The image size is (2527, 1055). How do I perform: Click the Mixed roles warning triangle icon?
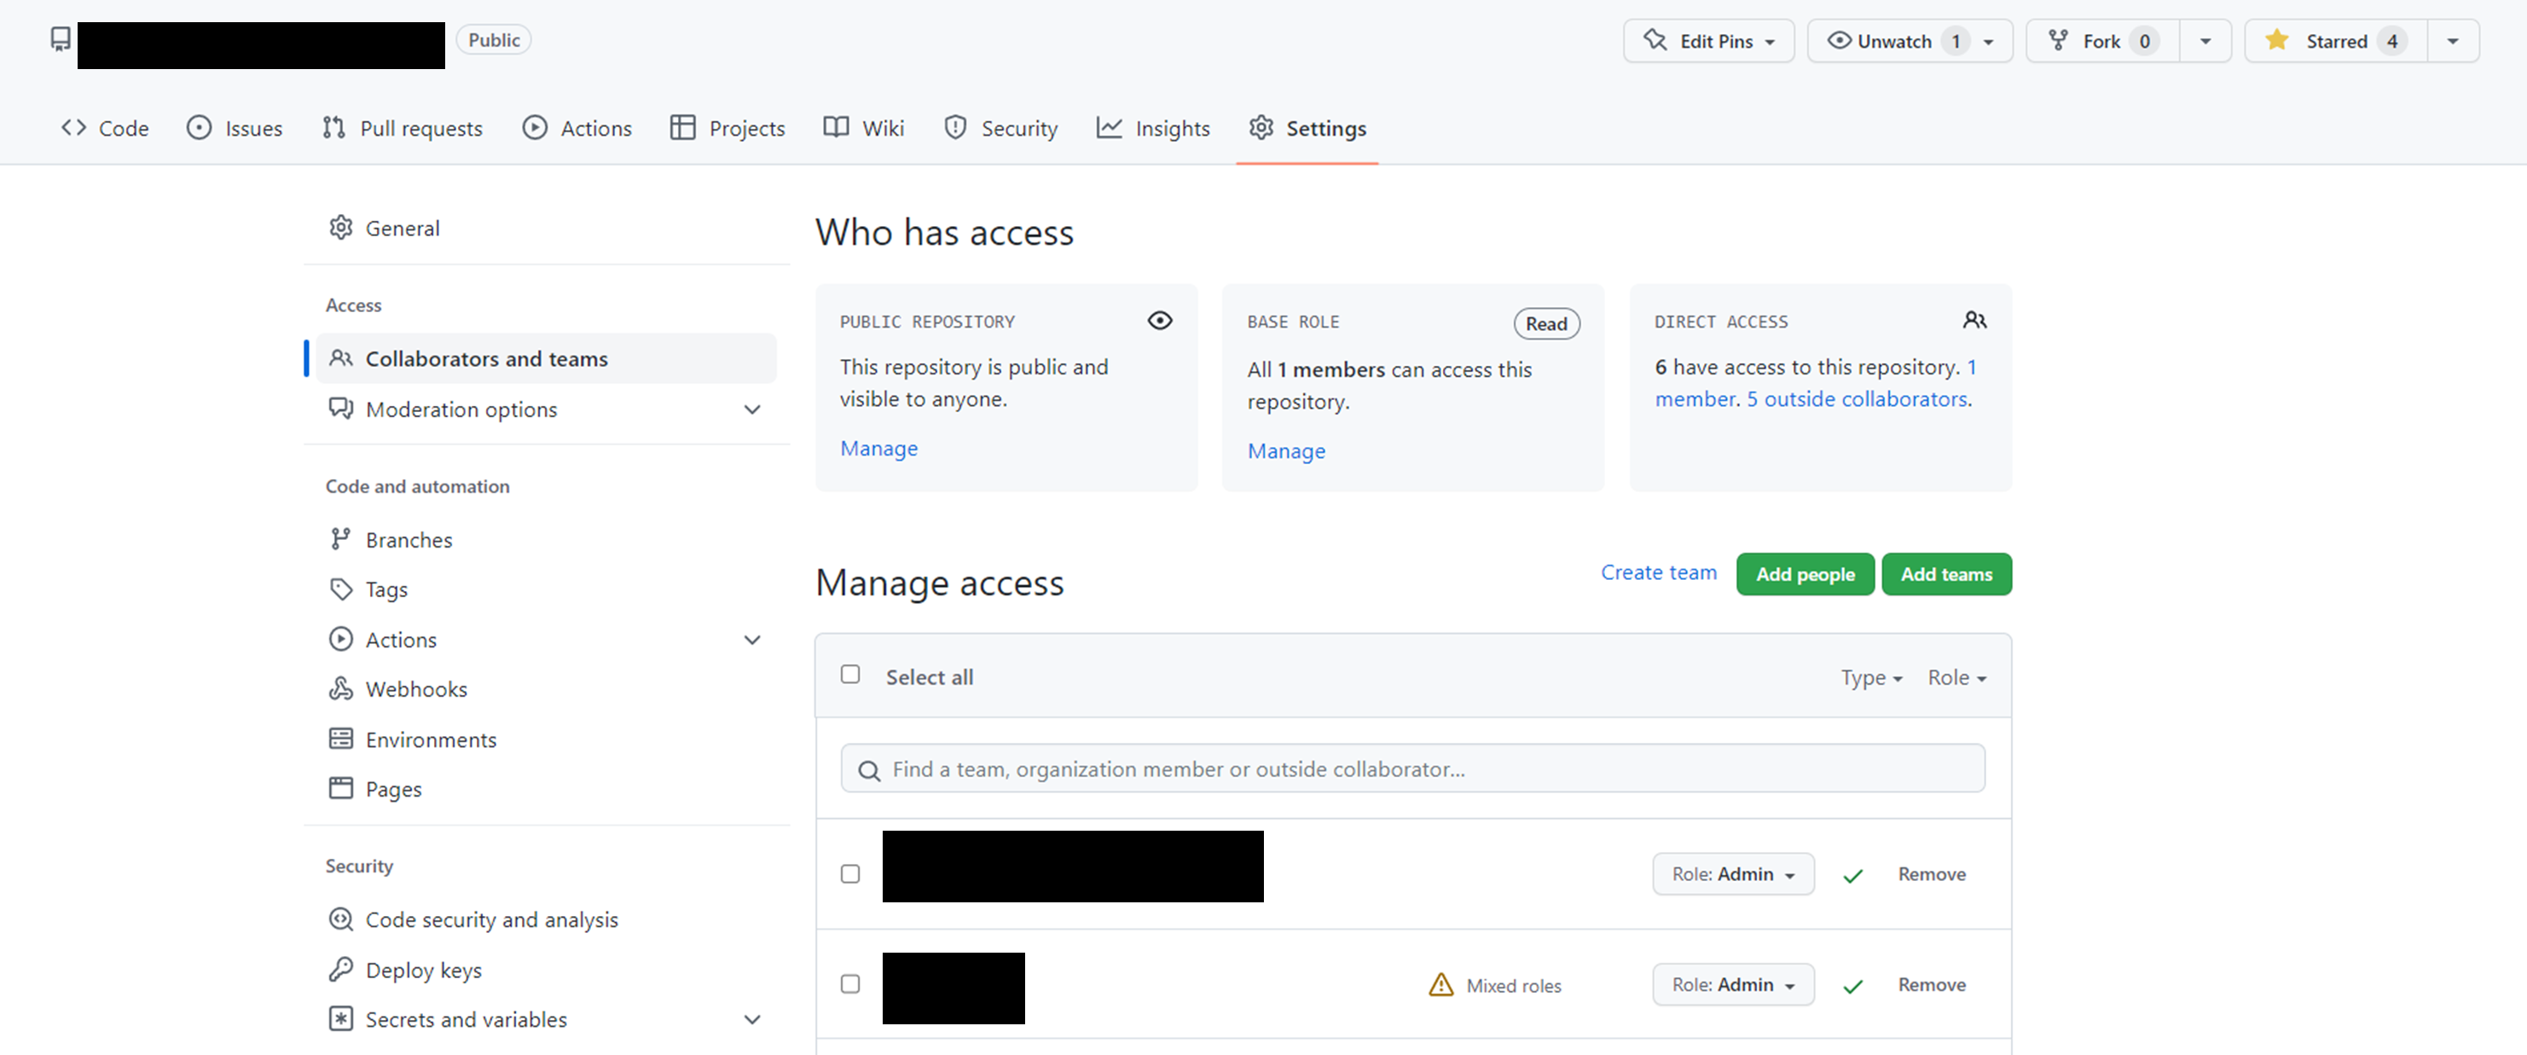[x=1440, y=984]
